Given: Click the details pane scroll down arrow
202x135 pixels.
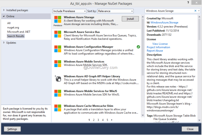Looking at the screenshot, I should [199, 120].
